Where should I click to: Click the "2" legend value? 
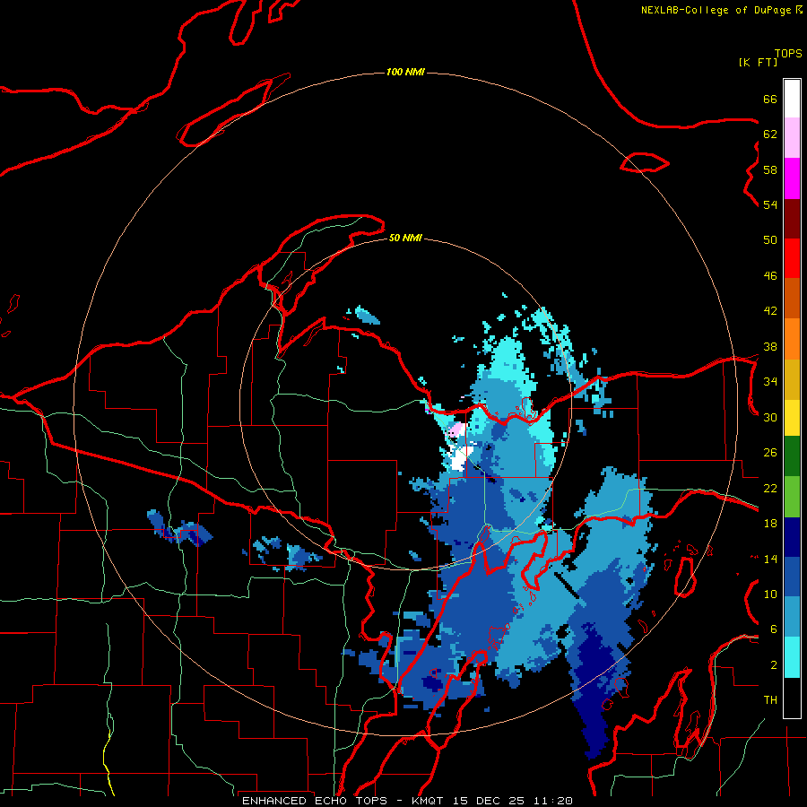click(x=774, y=665)
